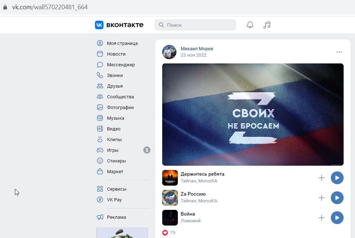Viewport: 355px width, 238px height.
Task: Open Стикеры sidebar label
Action: [x=116, y=161]
